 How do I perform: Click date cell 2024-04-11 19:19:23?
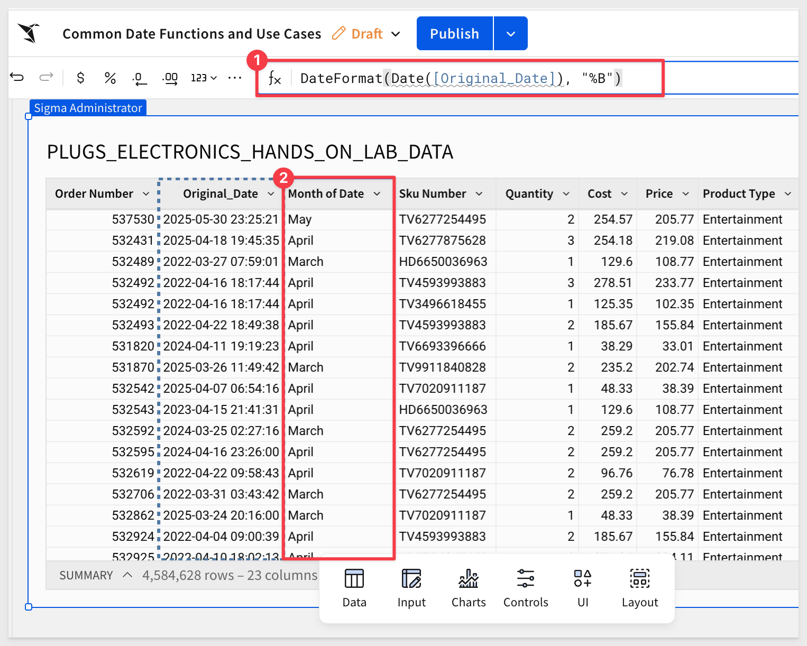click(221, 346)
